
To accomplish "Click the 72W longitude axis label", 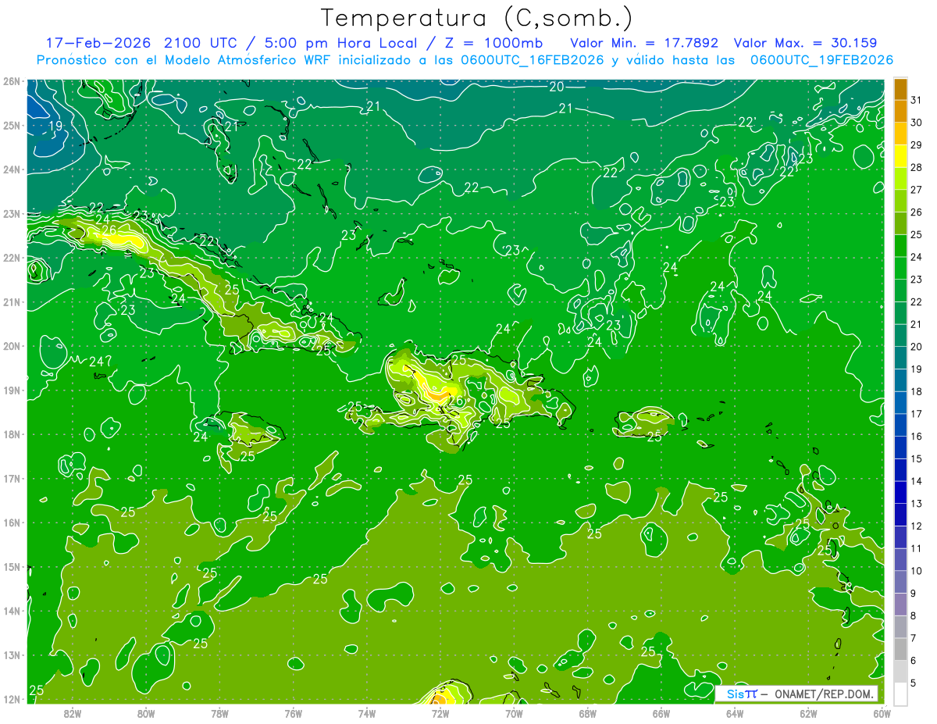I will (440, 713).
